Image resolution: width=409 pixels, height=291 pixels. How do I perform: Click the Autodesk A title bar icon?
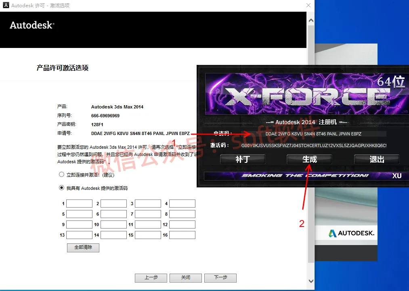(x=6, y=5)
